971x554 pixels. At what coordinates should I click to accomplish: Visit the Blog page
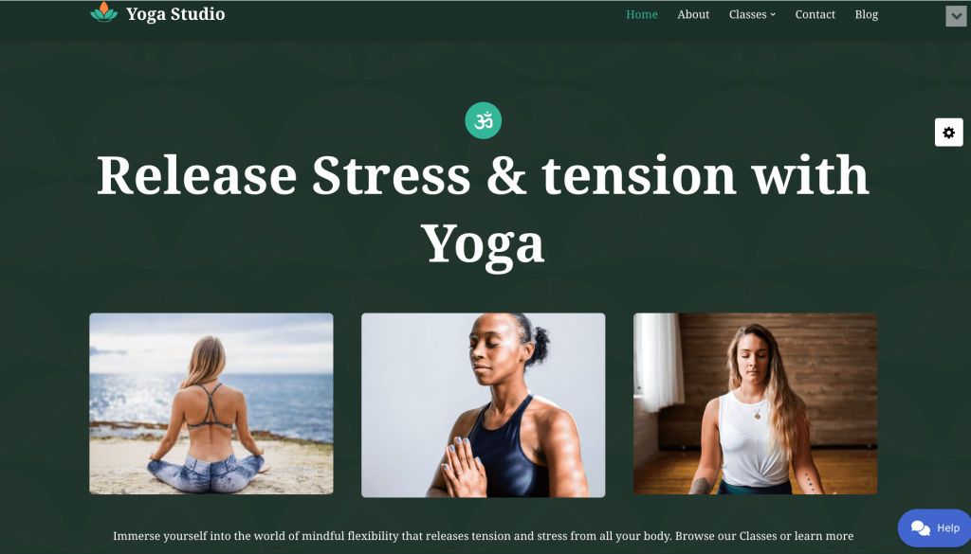pos(867,14)
